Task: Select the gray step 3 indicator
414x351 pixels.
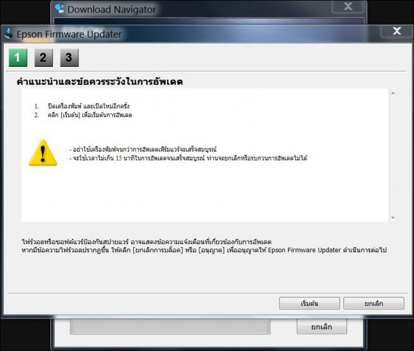Action: [69, 57]
